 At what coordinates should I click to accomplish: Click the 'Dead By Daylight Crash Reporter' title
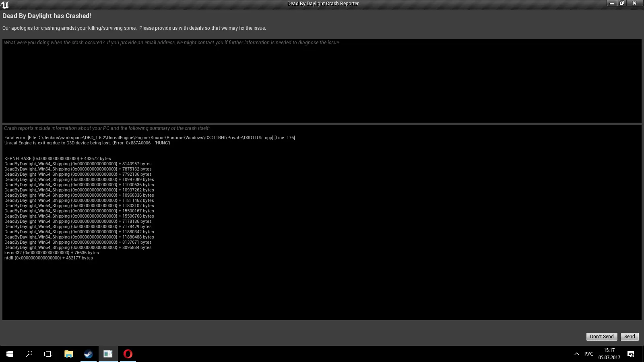(x=323, y=4)
